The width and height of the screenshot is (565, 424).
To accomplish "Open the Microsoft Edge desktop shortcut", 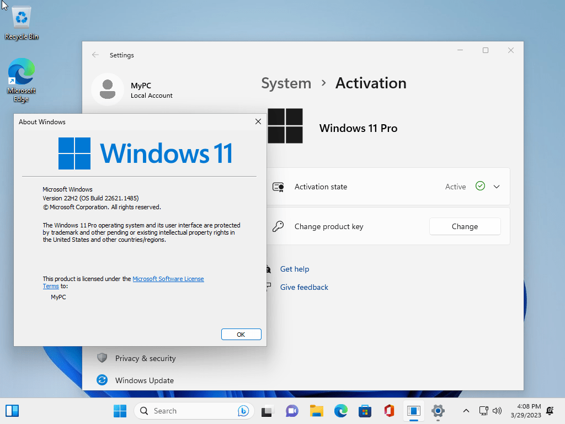I will 22,80.
